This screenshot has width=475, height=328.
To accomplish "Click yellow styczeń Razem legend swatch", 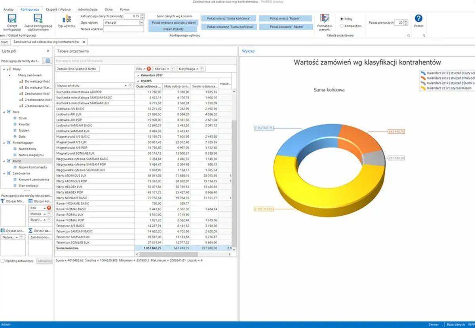I will tap(424, 88).
